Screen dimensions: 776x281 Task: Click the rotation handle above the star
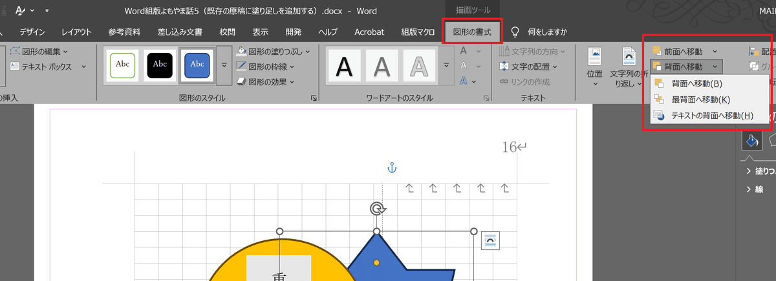(x=377, y=208)
